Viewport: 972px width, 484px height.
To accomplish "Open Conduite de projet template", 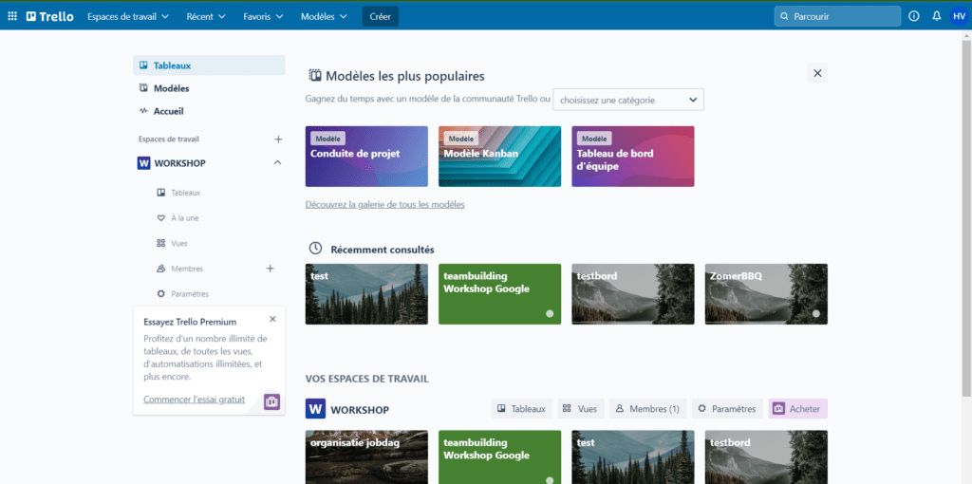I will [366, 157].
